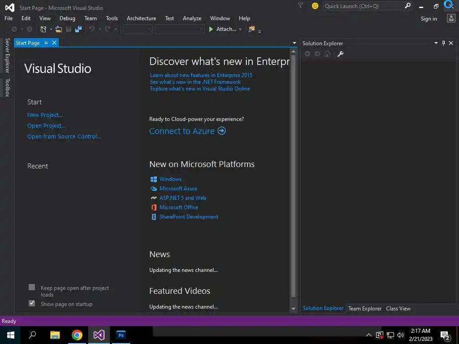The width and height of the screenshot is (459, 344).
Task: Click Sign in at top right
Action: [x=429, y=19]
